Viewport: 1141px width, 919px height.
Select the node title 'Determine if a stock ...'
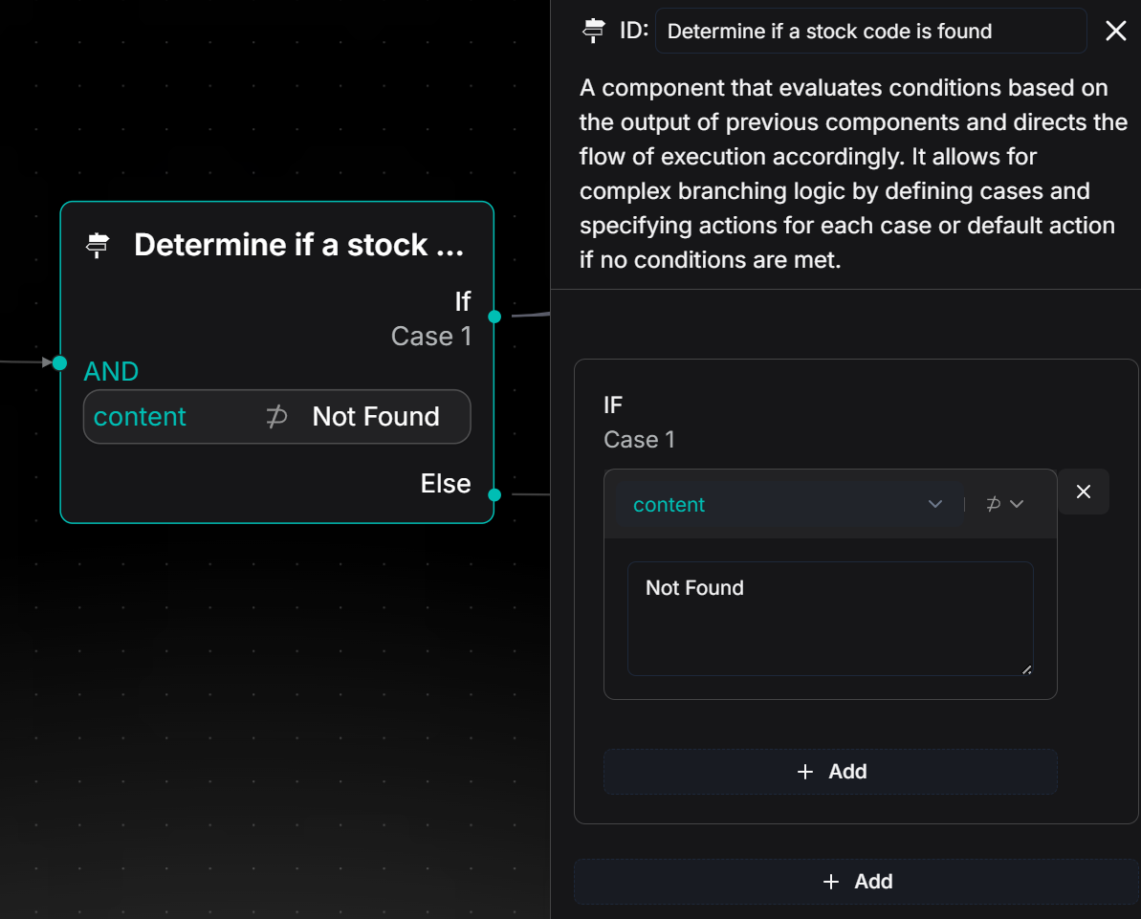coord(298,245)
